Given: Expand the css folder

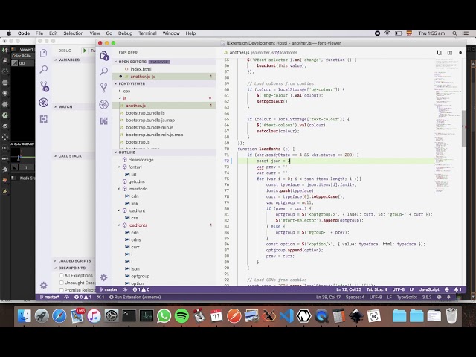Looking at the screenshot, I should point(120,91).
